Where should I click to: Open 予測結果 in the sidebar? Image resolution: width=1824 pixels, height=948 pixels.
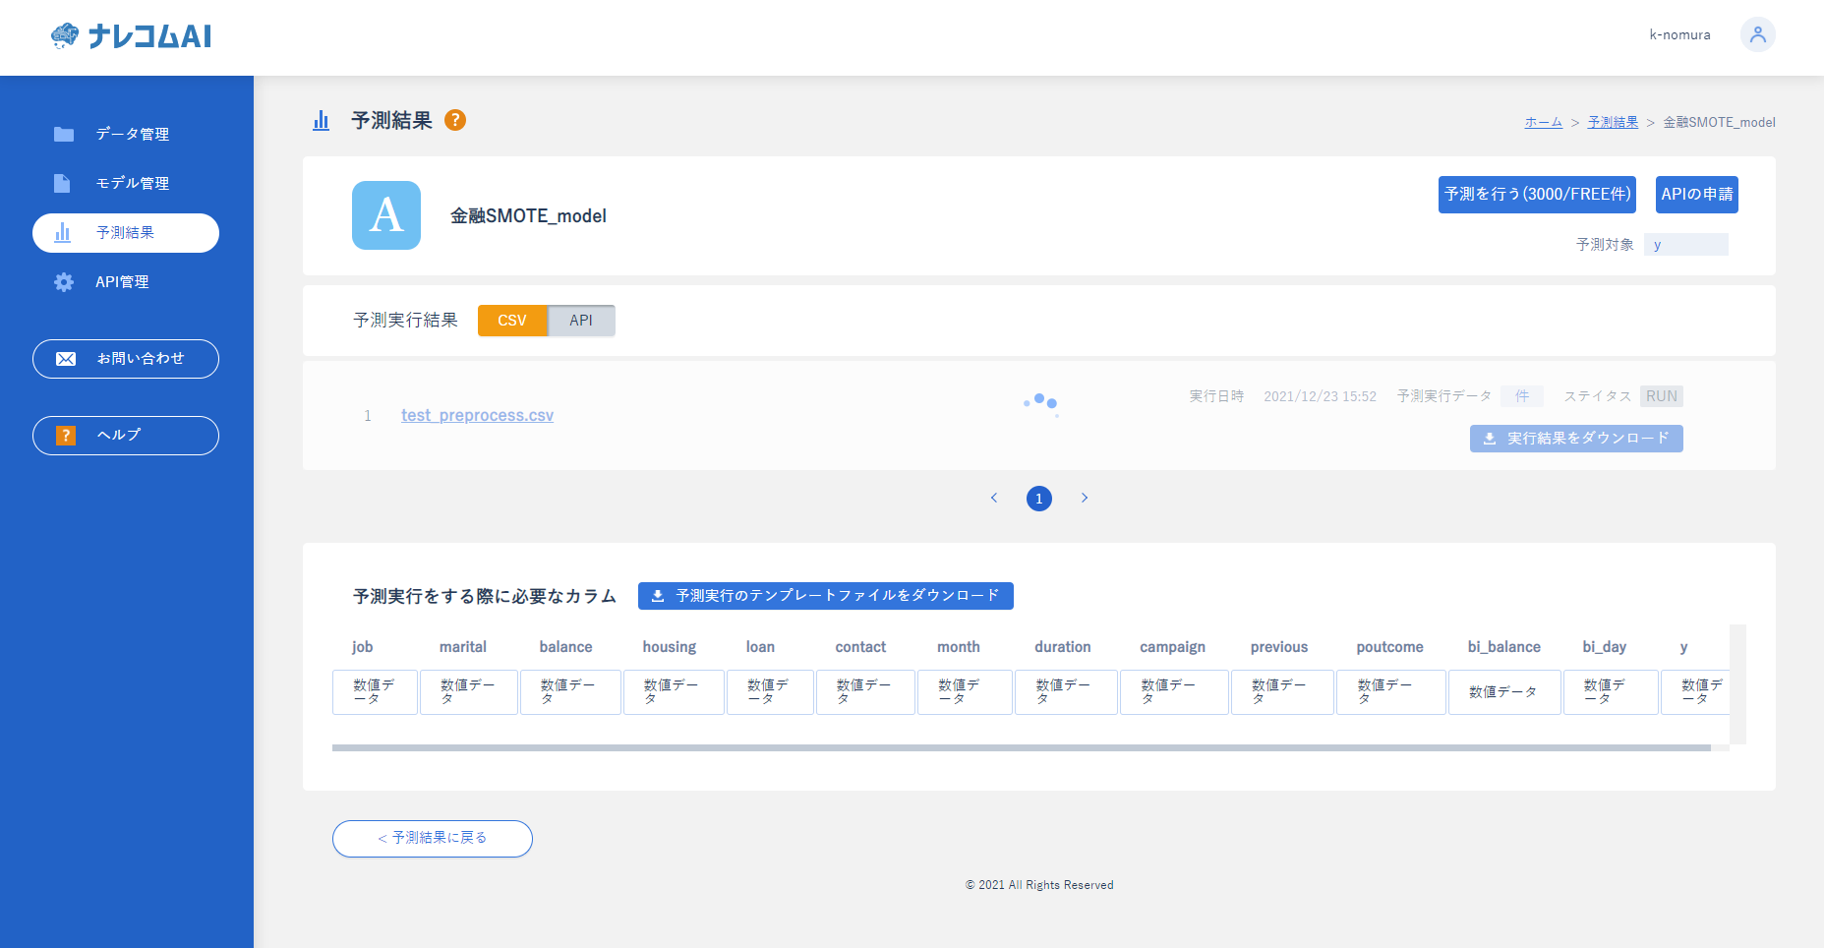tap(126, 233)
